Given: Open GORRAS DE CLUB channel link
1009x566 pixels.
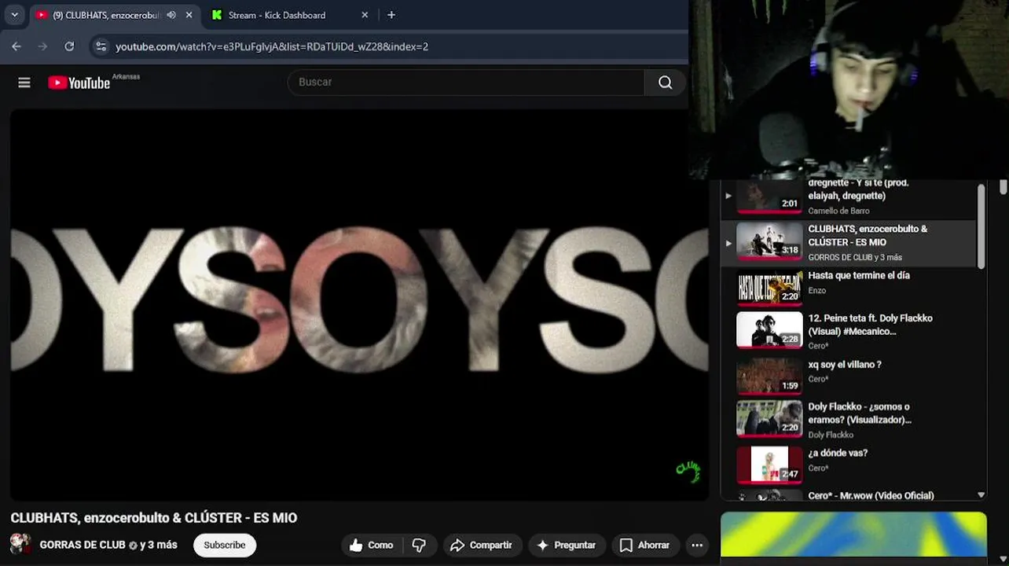Looking at the screenshot, I should (x=83, y=545).
